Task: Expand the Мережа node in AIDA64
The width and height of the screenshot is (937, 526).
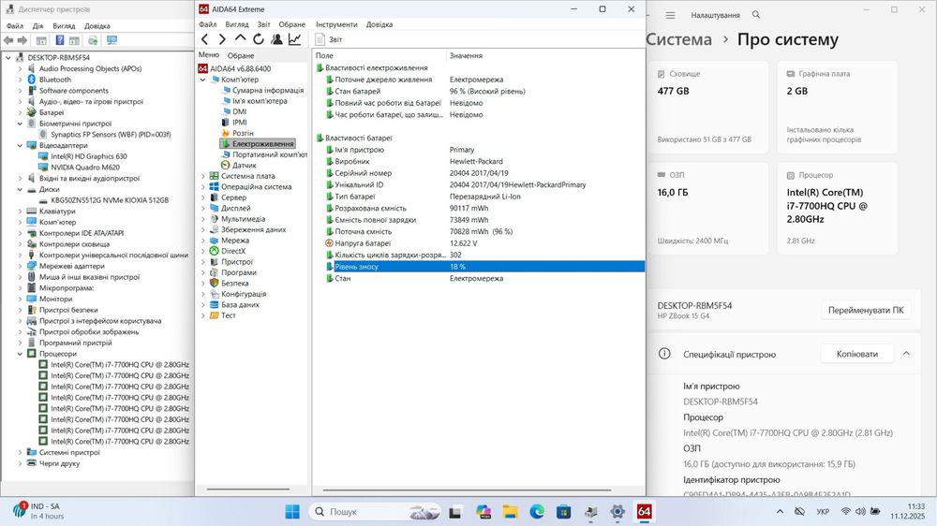Action: 202,241
